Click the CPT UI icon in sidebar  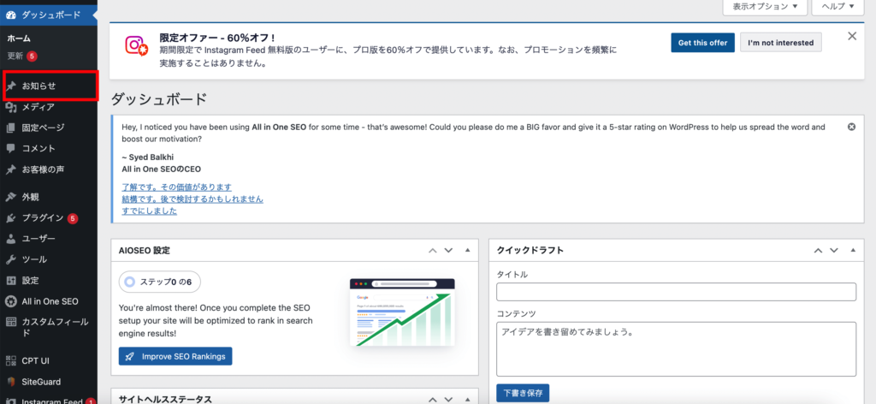click(x=10, y=361)
